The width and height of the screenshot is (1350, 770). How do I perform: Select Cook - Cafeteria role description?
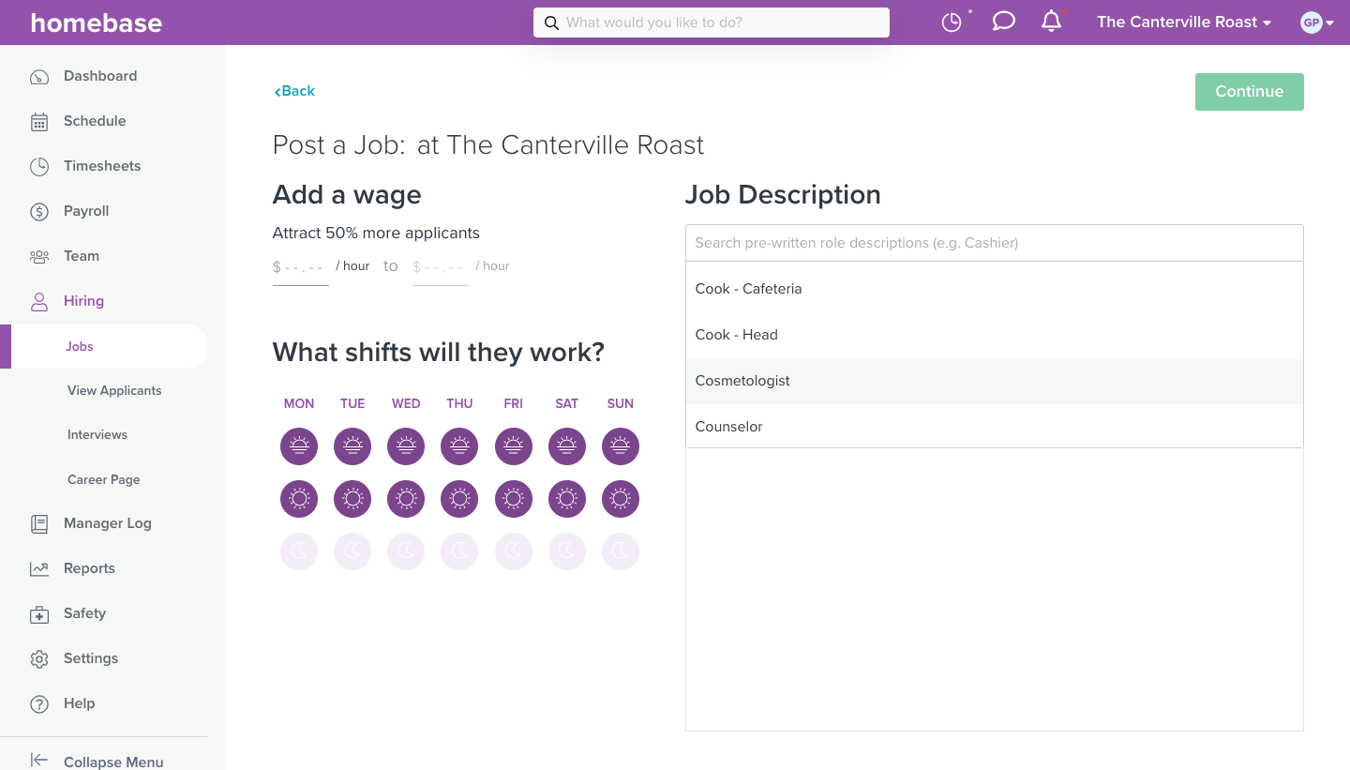994,289
